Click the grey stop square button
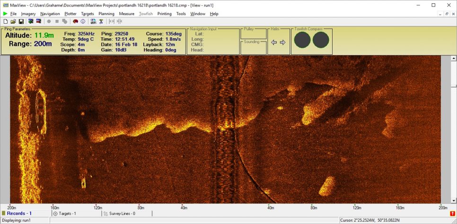 (57, 21)
